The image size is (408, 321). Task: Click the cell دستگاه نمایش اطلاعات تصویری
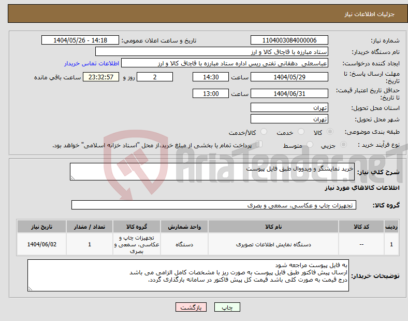coord(273,244)
